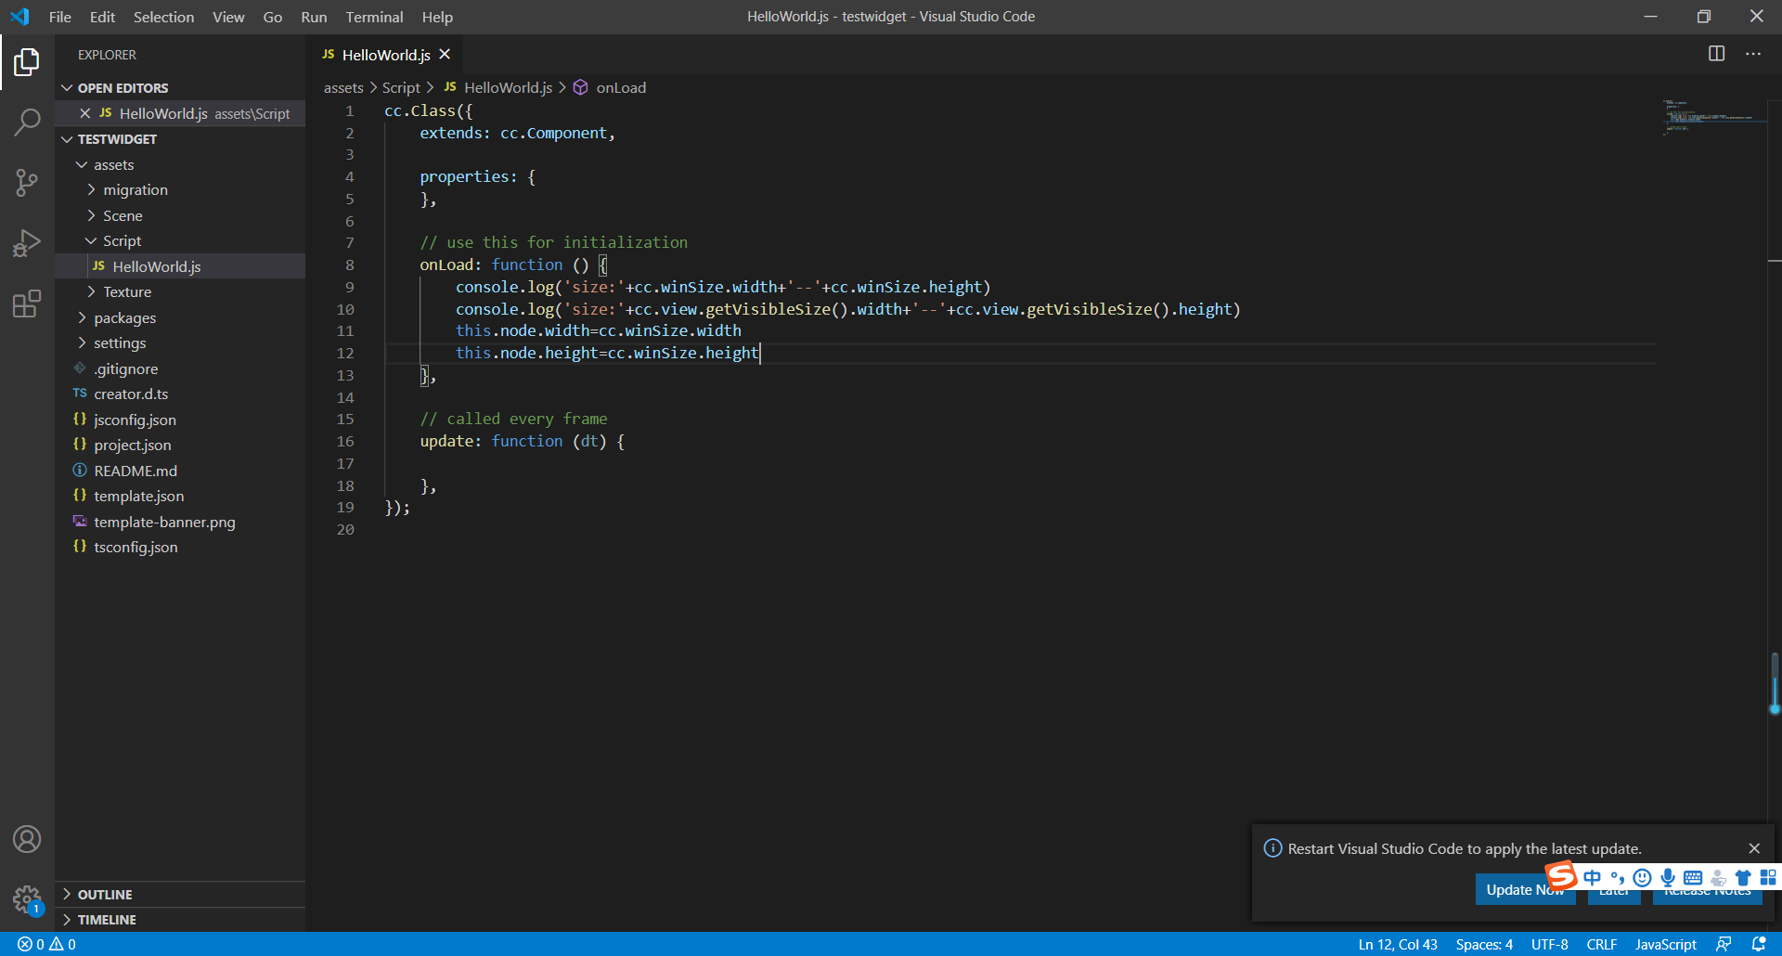The height and width of the screenshot is (956, 1782).
Task: Open the Source Control view
Action: tap(27, 182)
